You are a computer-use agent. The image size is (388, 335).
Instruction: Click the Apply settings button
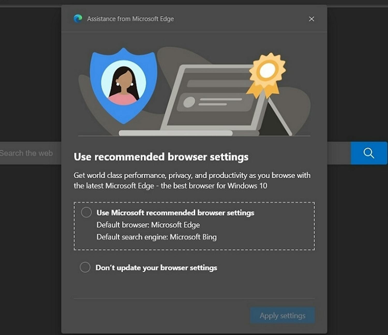tap(282, 315)
